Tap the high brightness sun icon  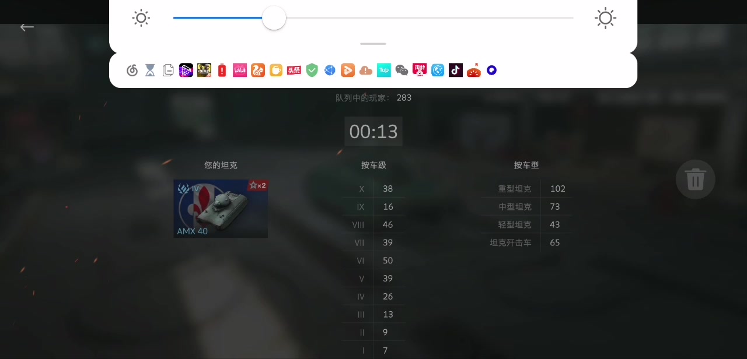(x=605, y=18)
